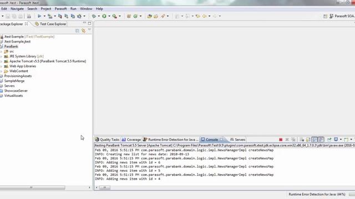The image size is (355, 199).
Task: Toggle Scroll Lock in the Console toolbar
Action: [x=308, y=140]
